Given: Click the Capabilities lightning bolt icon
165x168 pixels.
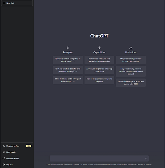Looking at the screenshot, I should (99, 48).
